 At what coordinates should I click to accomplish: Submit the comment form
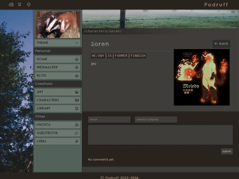227,151
